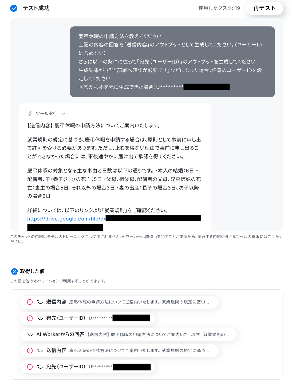This screenshot has width=292, height=386.
Task: Click warning icon on last 宛先(ユーザーID) row
Action: 30,367
